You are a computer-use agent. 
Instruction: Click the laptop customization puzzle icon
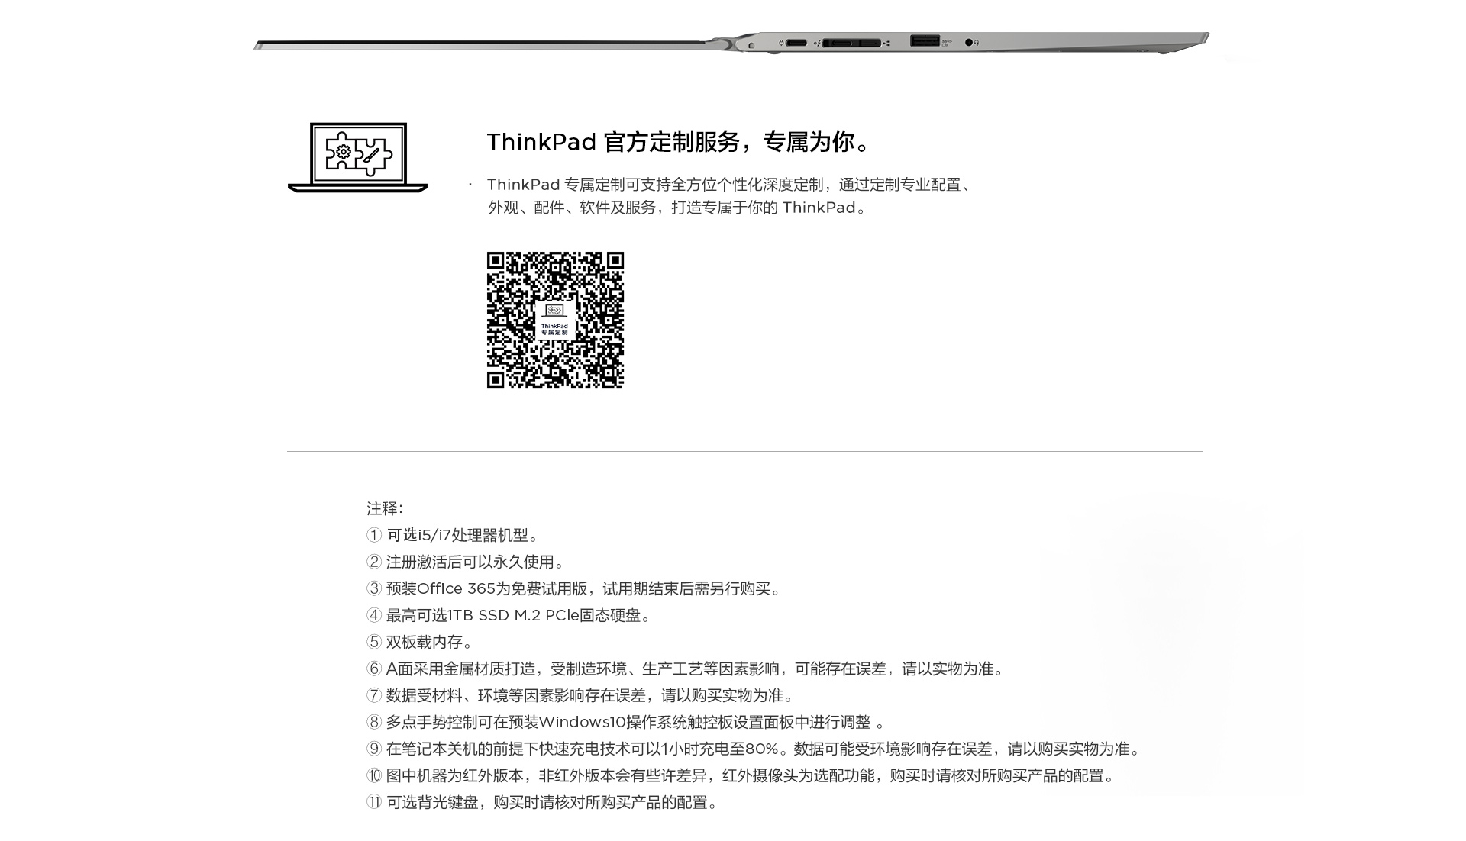(357, 157)
